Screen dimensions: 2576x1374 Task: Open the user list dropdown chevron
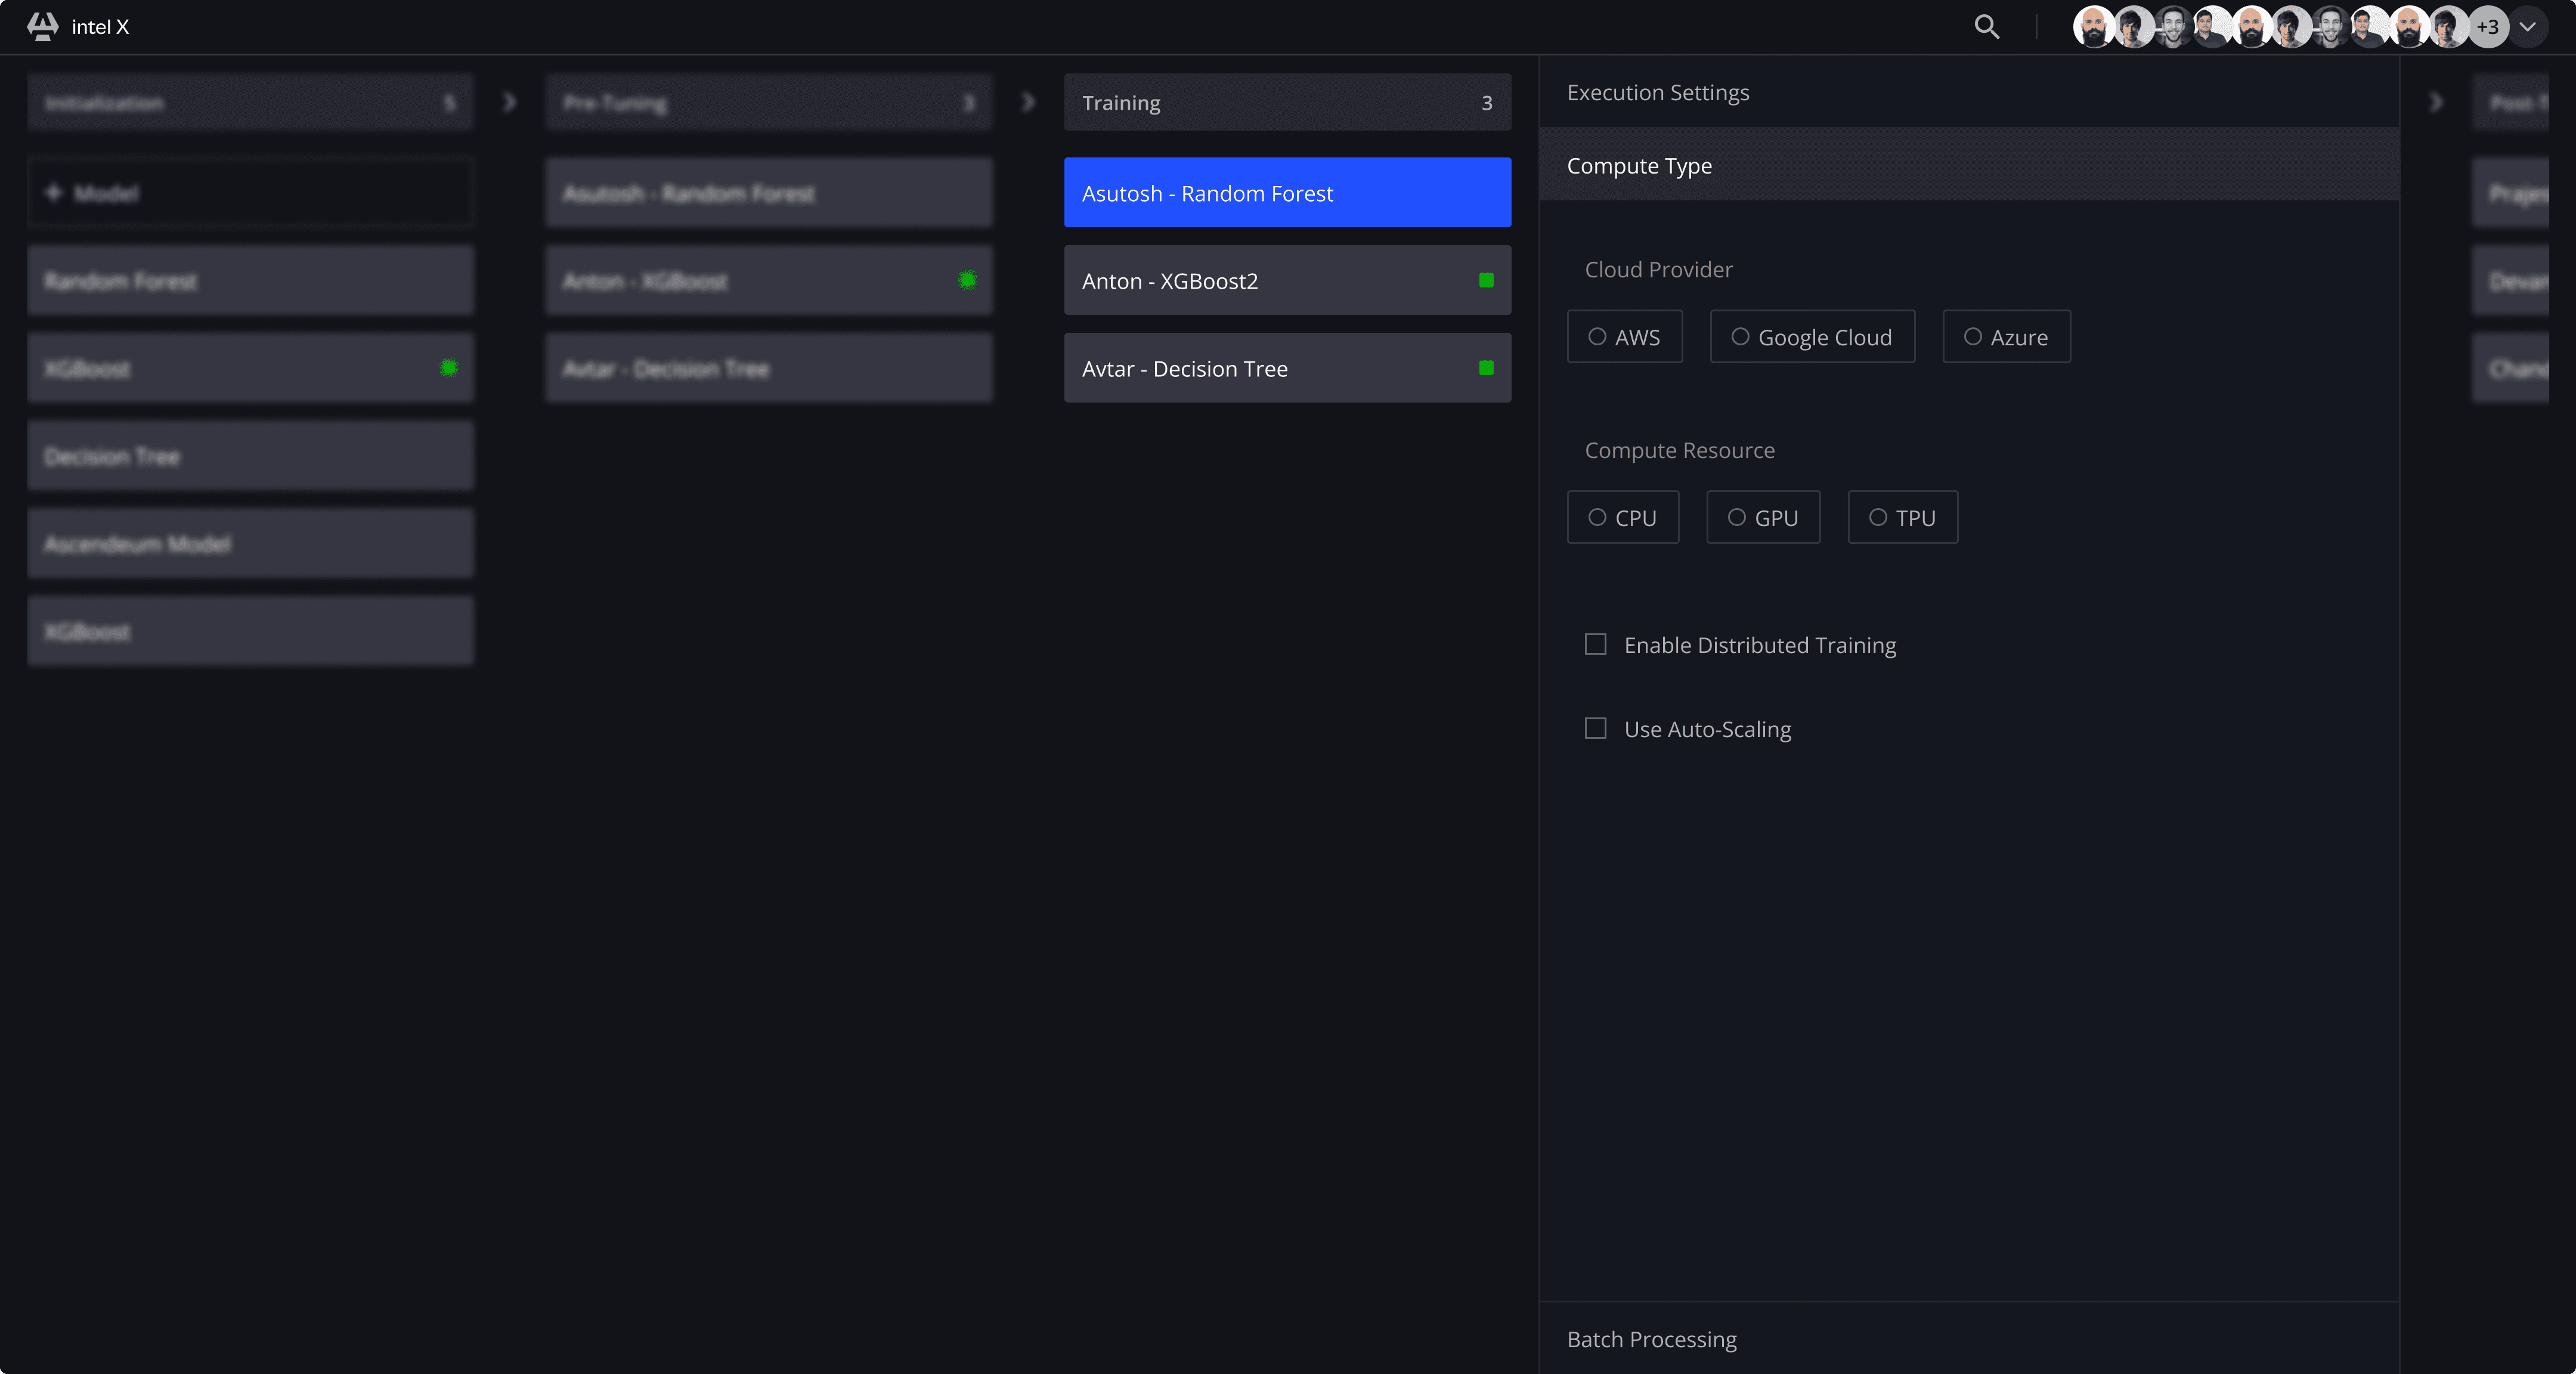coord(2528,27)
